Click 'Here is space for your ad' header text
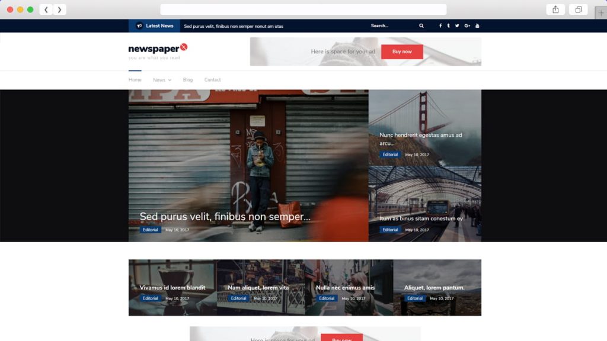Image resolution: width=607 pixels, height=341 pixels. 343,52
